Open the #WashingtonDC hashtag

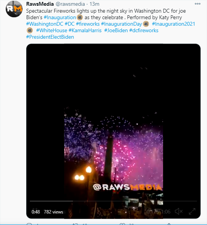pyautogui.click(x=44, y=24)
